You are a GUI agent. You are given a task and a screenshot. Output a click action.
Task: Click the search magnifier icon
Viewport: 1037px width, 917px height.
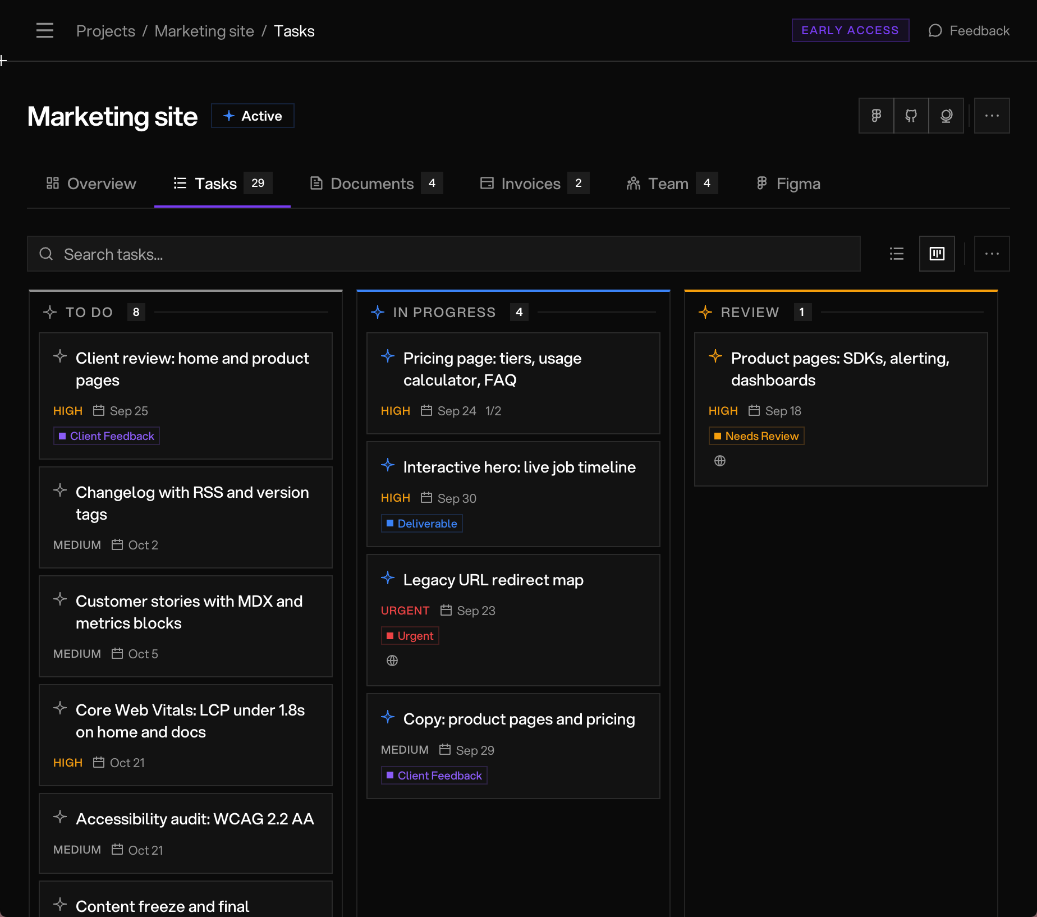click(x=46, y=254)
